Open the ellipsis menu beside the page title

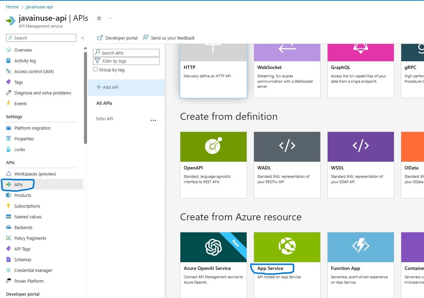[110, 18]
